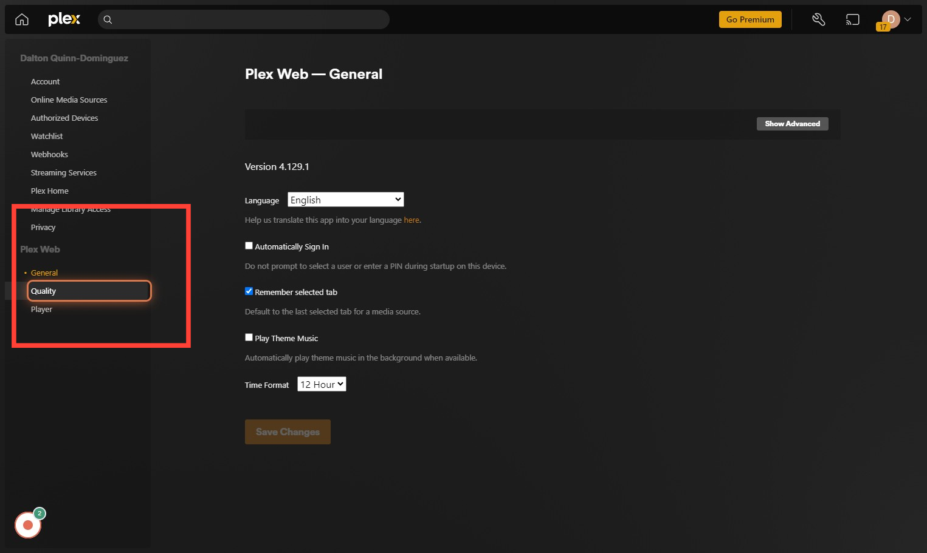Image resolution: width=927 pixels, height=553 pixels.
Task: Open the red floating recorder widget
Action: point(28,525)
